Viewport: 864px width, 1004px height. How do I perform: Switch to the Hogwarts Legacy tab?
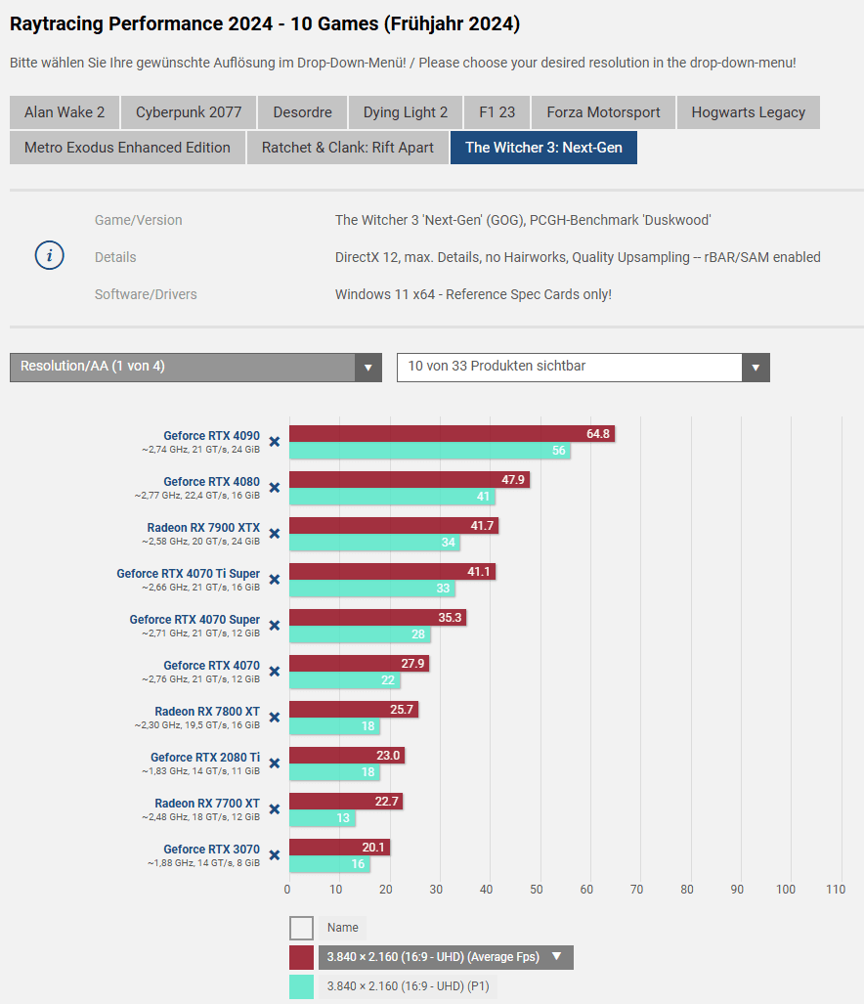[x=748, y=112]
